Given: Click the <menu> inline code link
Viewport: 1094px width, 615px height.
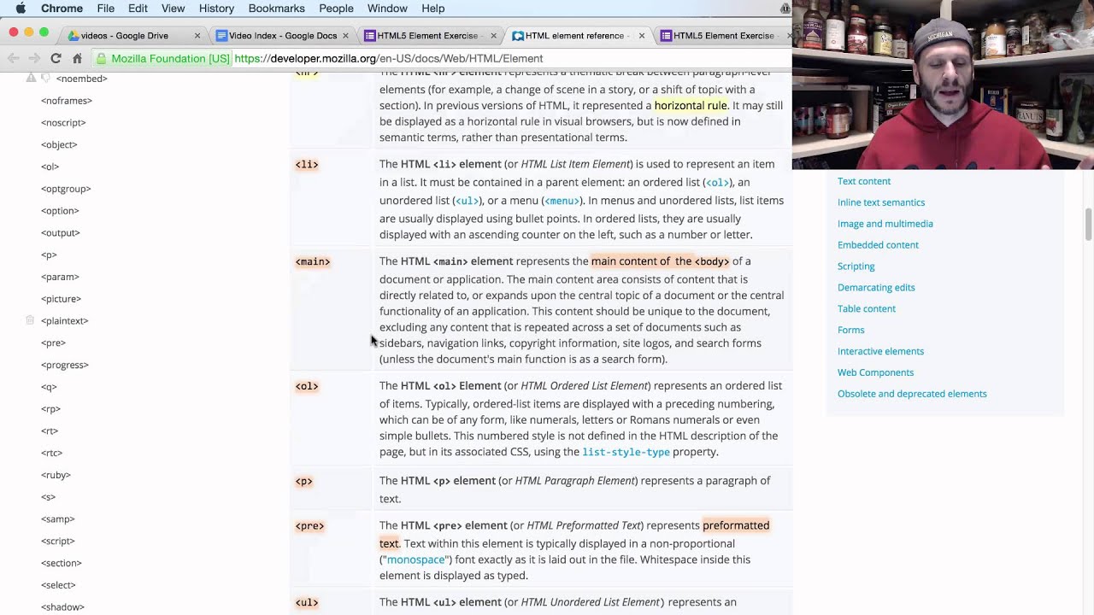Looking at the screenshot, I should (562, 201).
